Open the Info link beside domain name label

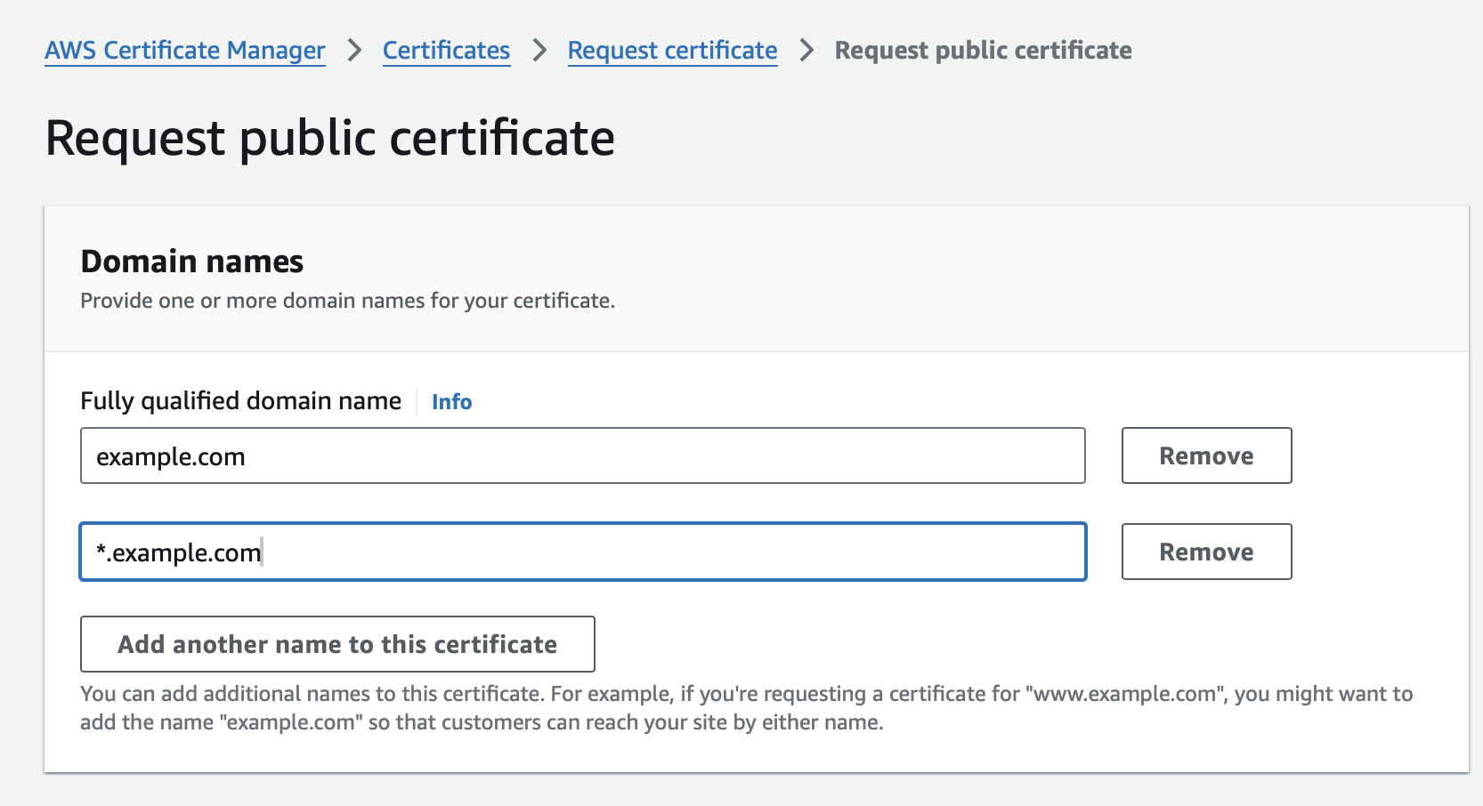(451, 402)
